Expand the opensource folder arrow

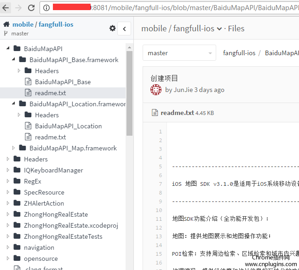point(8,259)
